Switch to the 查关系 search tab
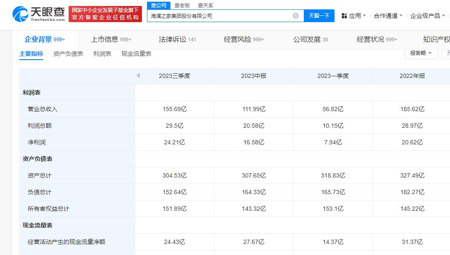 205,6
